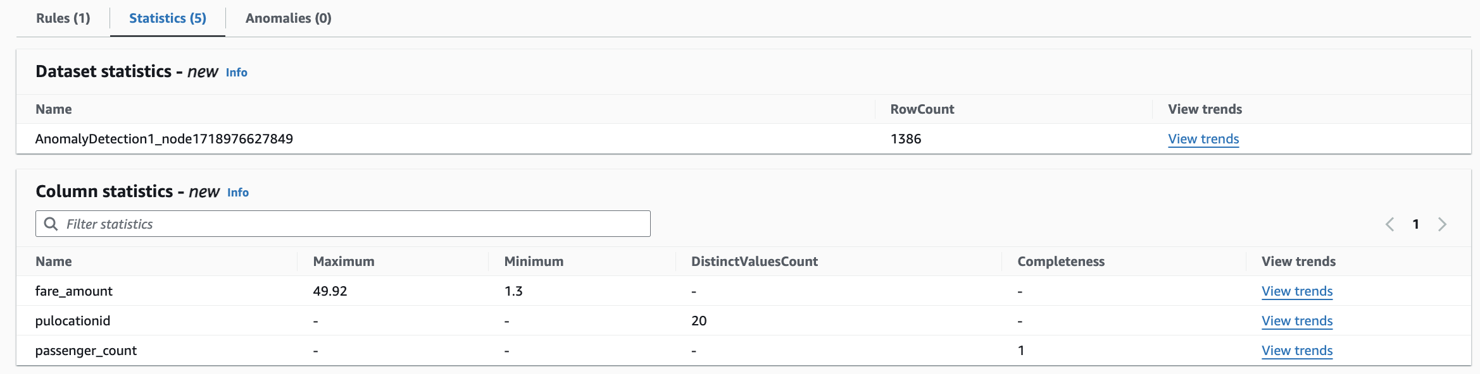Image resolution: width=1480 pixels, height=374 pixels.
Task: Open Info link beside Column statistics
Action: (238, 193)
